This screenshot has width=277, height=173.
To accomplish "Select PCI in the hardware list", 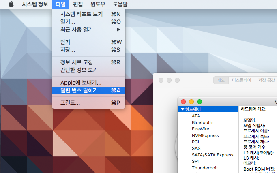I will [195, 142].
